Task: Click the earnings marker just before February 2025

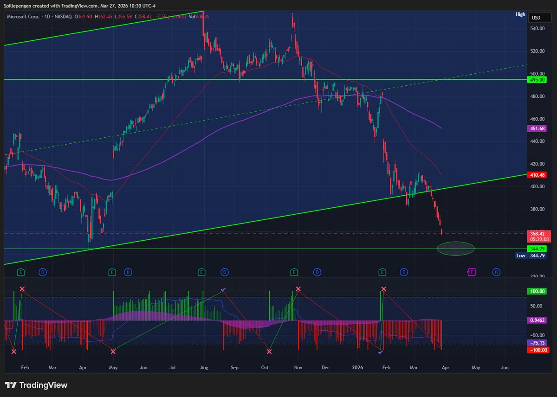Action: point(20,272)
